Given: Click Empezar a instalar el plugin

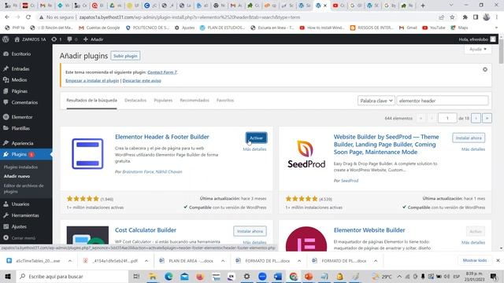Looking at the screenshot, I should pos(92,80).
